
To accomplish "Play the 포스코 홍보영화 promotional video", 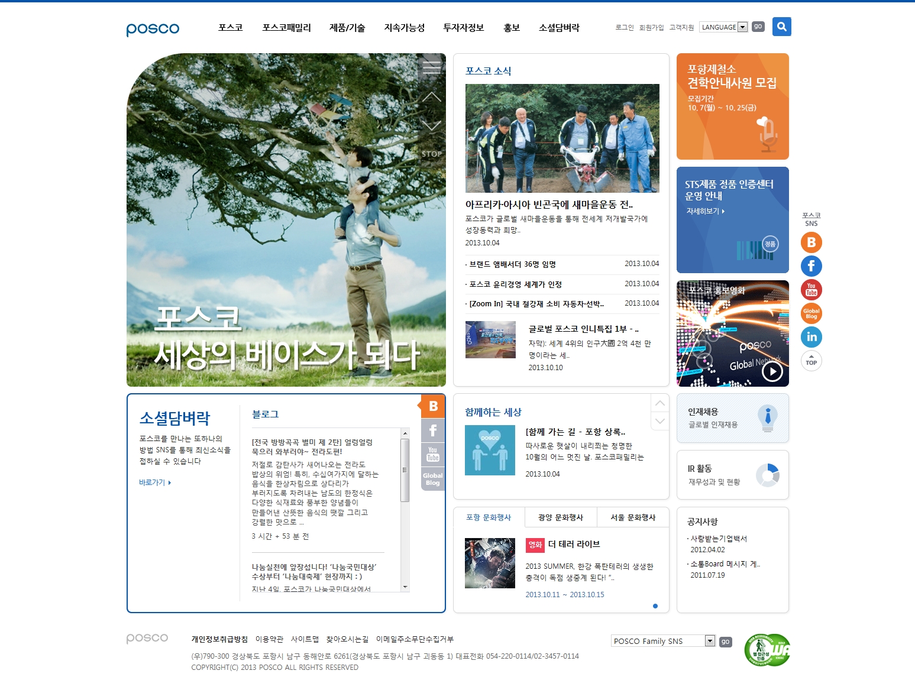I will (772, 371).
